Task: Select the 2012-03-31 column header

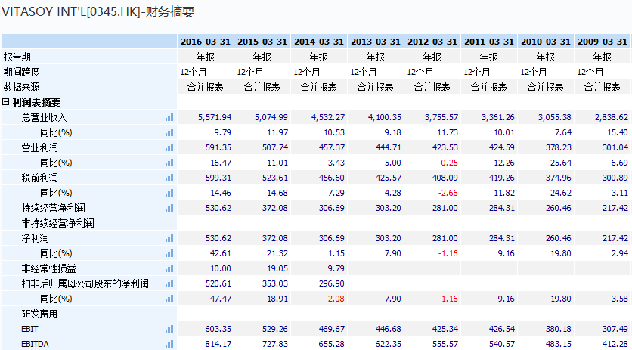Action: click(432, 42)
